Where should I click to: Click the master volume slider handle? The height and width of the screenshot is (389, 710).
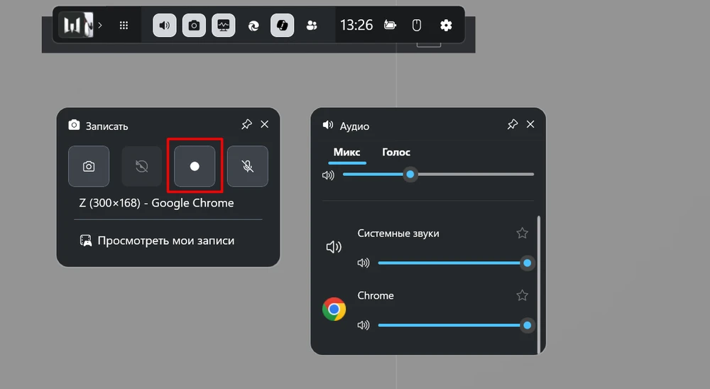pos(410,174)
